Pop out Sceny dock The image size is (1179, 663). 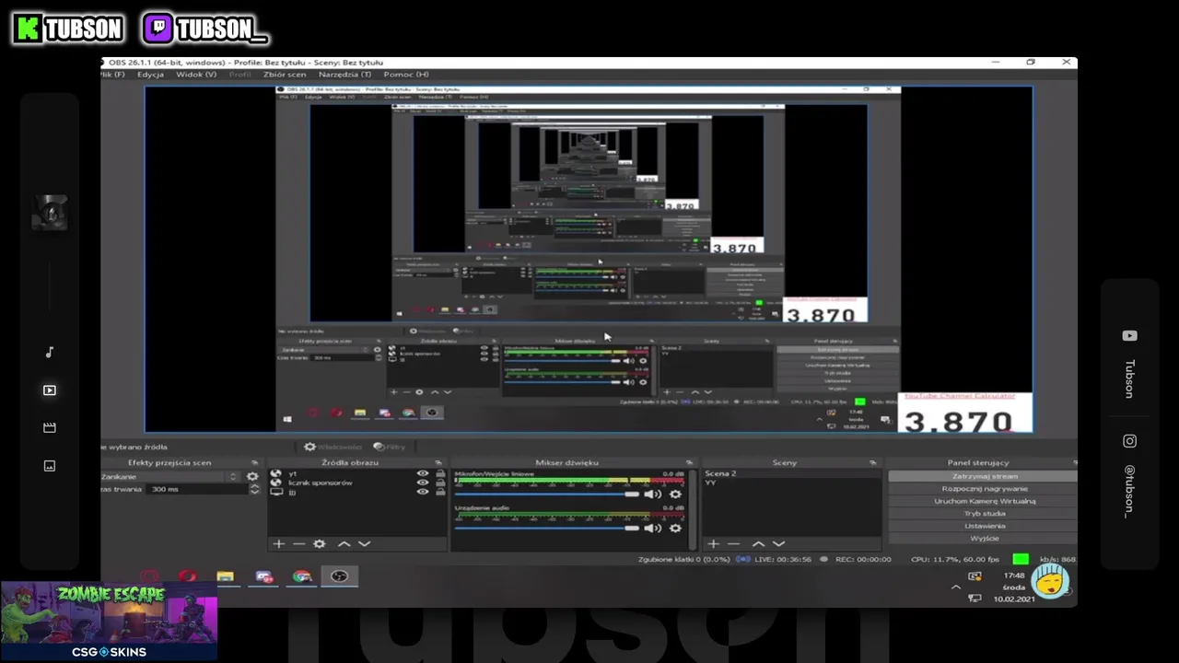(872, 463)
